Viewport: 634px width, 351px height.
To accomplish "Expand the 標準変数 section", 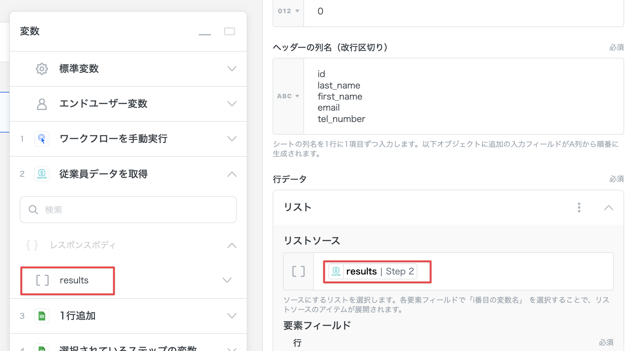I will (x=232, y=69).
